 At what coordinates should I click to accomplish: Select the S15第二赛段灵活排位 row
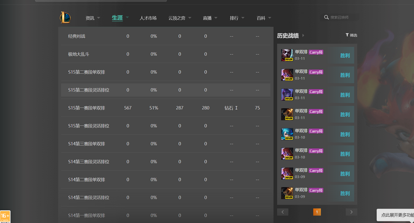(x=166, y=90)
